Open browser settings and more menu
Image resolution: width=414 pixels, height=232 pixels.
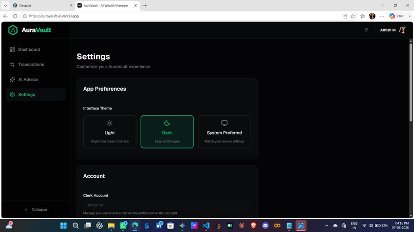point(382,16)
